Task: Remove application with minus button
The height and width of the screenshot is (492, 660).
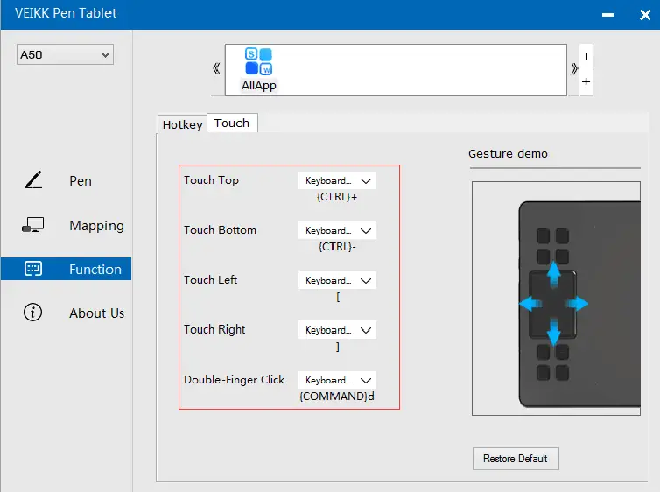Action: point(586,56)
